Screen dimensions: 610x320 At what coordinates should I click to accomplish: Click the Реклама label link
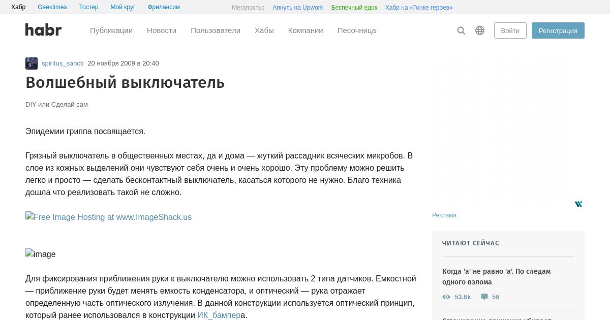444,215
